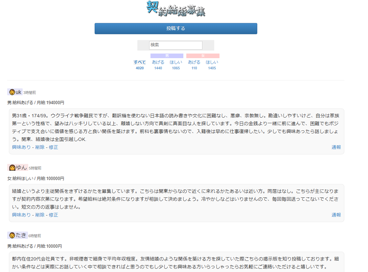Click 削除 on ゆん's post
Viewport: 368px width, 272px height.
click(40, 215)
